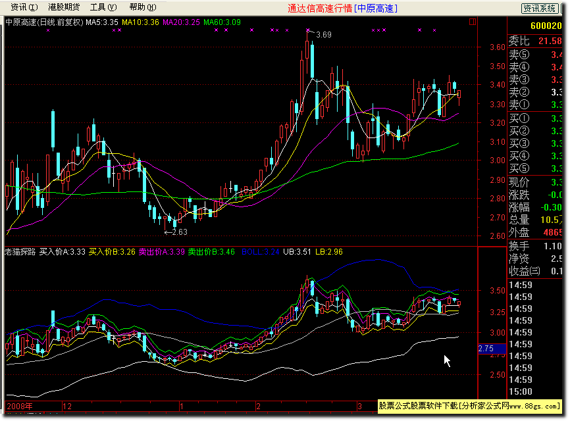This screenshot has height=421, width=570.
Task: Select the 卖出价B:3.46 indicator value
Action: (211, 252)
